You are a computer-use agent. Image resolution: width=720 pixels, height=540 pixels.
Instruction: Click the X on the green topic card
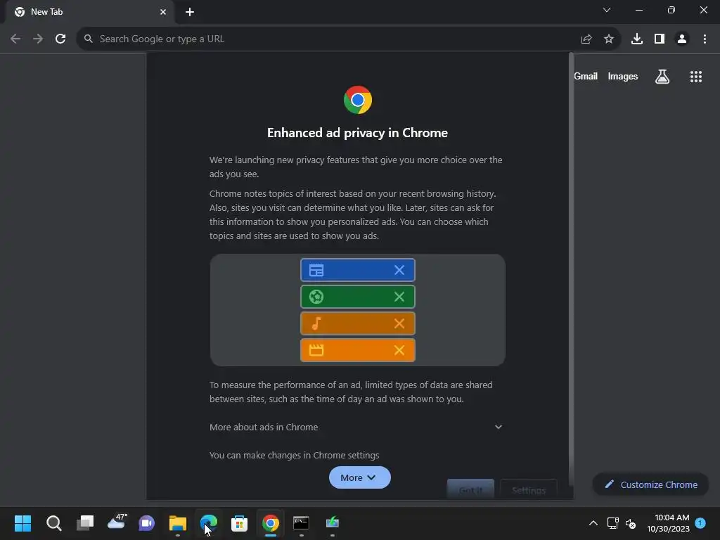coord(399,297)
